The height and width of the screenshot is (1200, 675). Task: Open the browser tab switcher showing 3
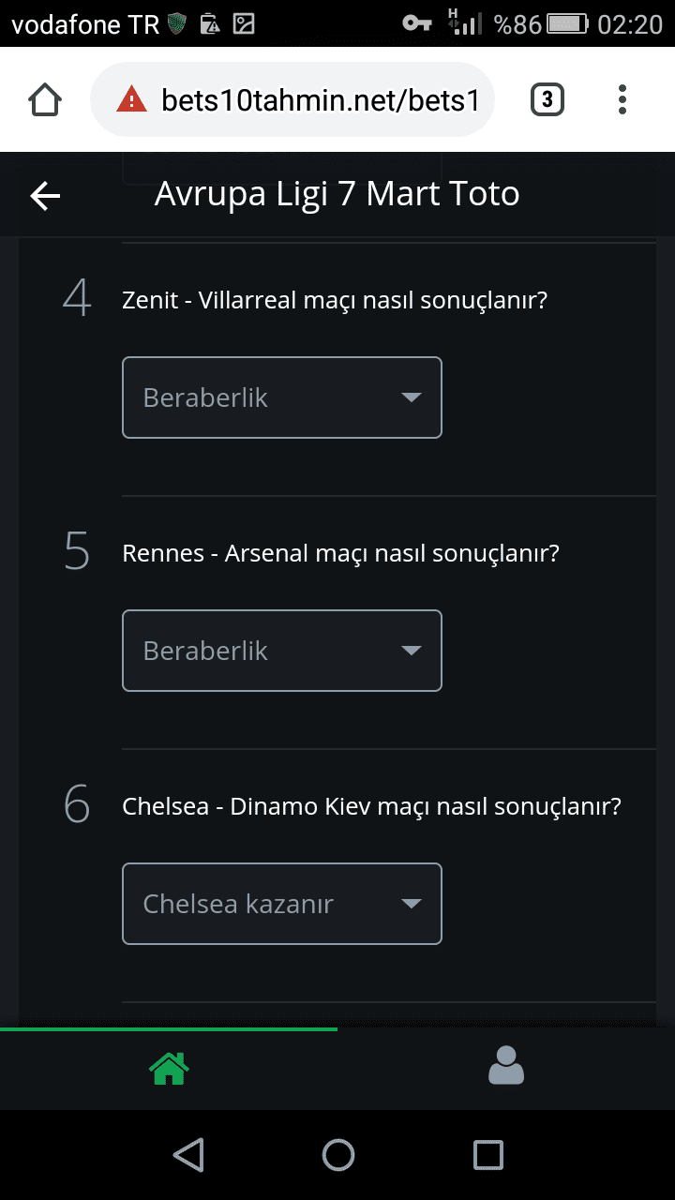click(547, 99)
